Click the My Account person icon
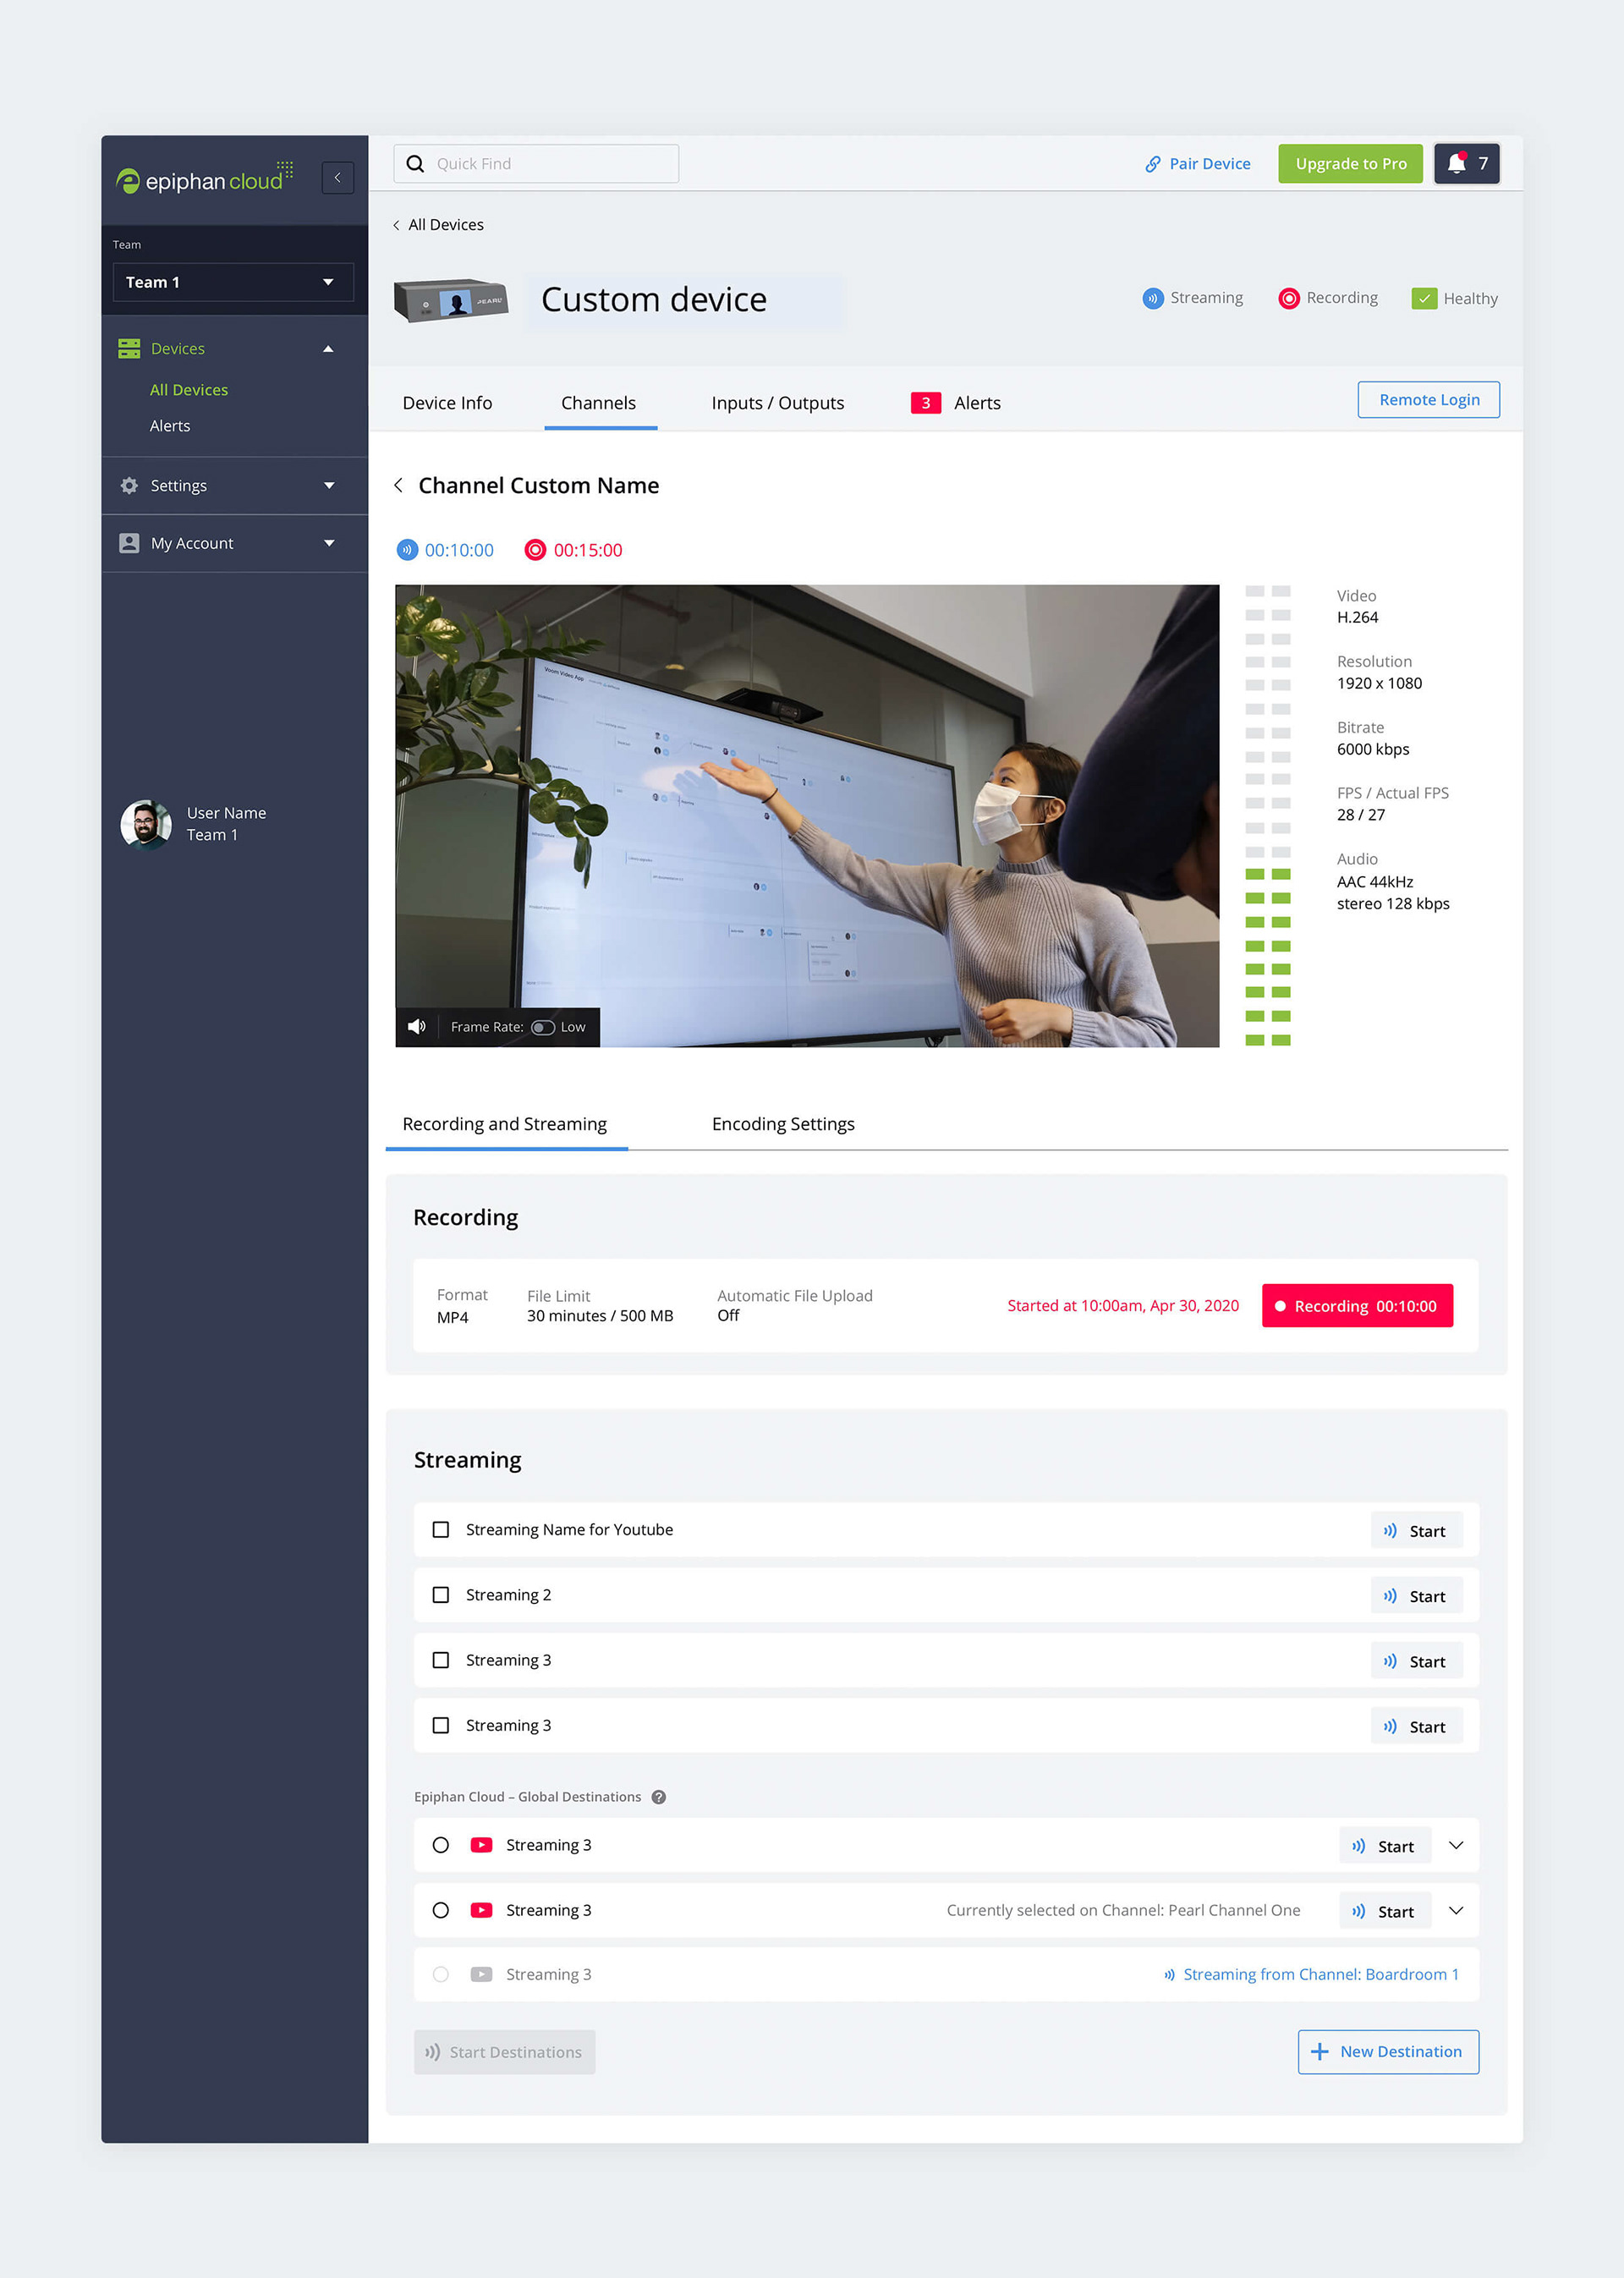Image resolution: width=1624 pixels, height=2278 pixels. [x=129, y=543]
